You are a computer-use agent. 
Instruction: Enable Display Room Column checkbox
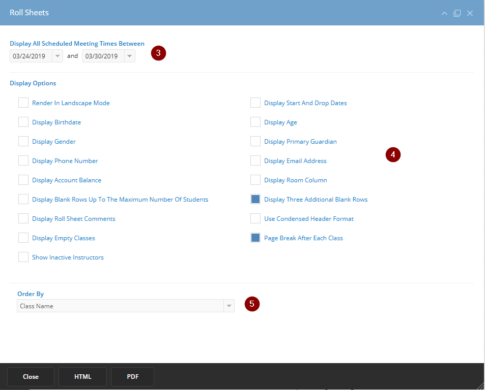tap(255, 180)
